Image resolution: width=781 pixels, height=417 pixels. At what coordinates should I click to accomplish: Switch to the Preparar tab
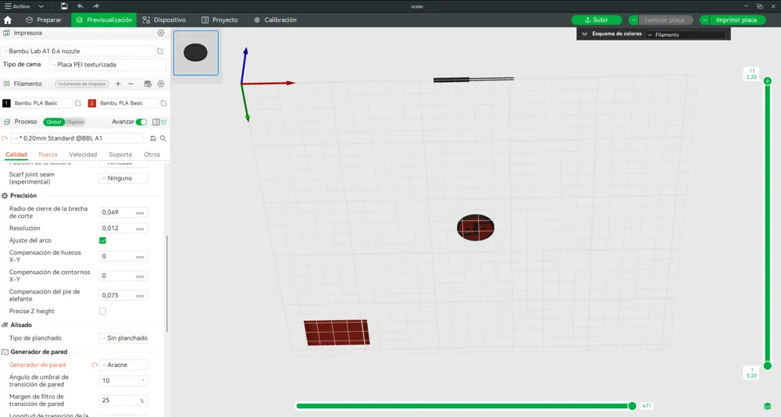[43, 20]
